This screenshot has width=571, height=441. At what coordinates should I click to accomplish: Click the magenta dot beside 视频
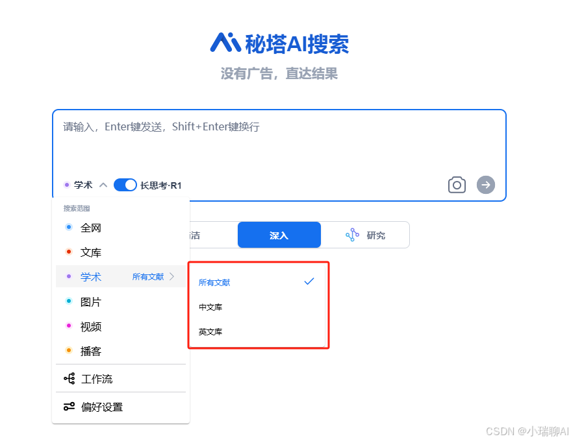tap(68, 326)
